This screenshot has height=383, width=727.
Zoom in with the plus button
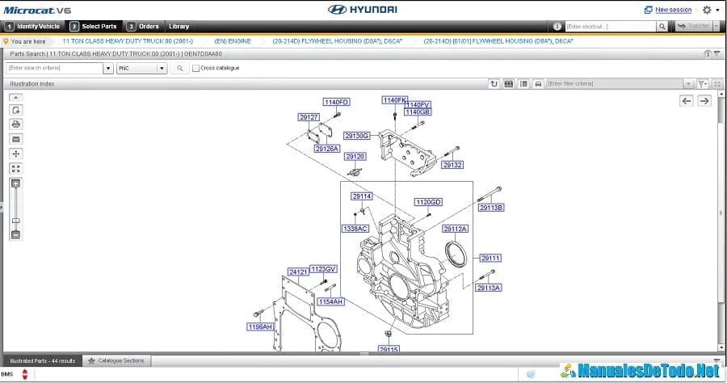coord(16,183)
